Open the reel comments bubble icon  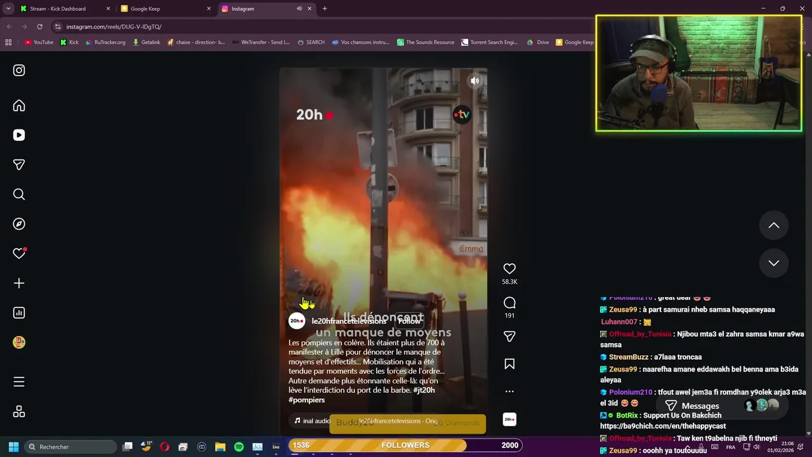coord(509,303)
